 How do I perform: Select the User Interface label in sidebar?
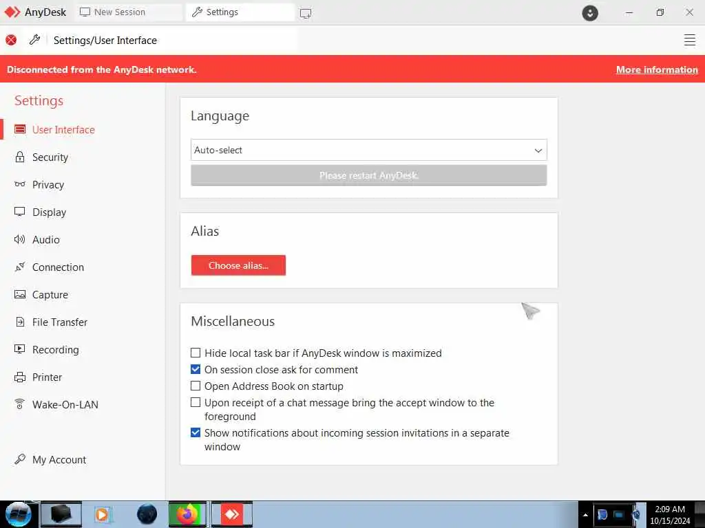[63, 130]
